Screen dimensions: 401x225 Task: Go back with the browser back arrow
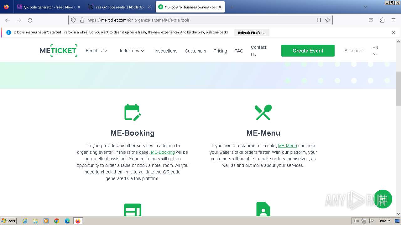[x=8, y=20]
